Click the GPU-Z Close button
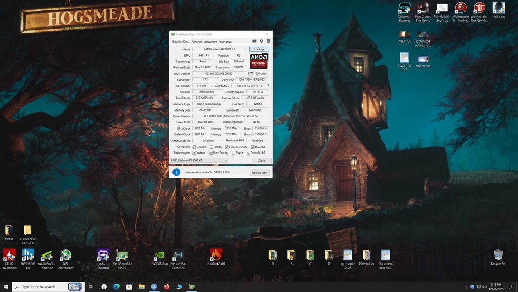Screen dimensions: 518x292 [262, 160]
